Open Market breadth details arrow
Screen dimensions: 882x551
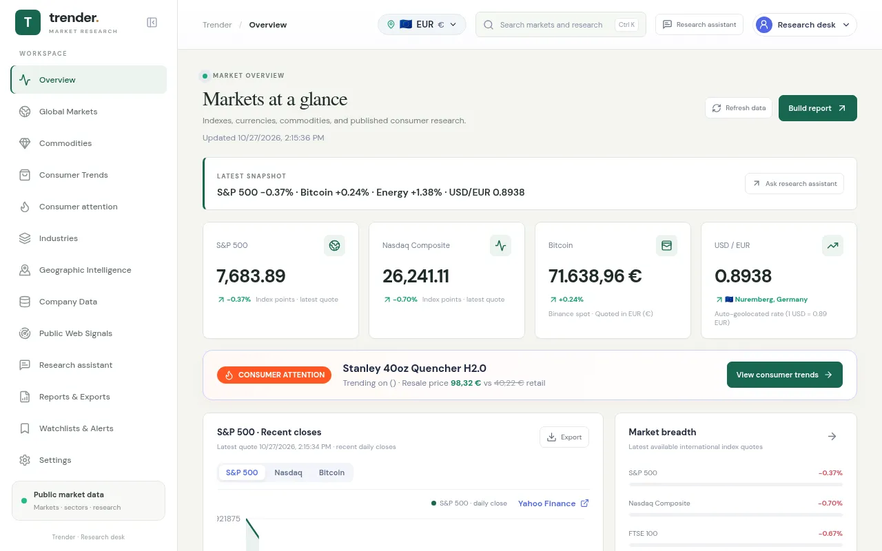click(832, 437)
